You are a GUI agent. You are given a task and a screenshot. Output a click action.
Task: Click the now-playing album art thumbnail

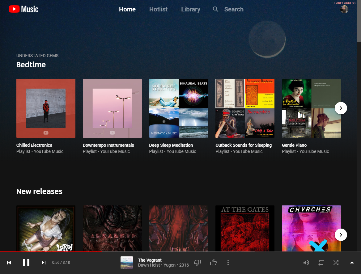coord(127,263)
